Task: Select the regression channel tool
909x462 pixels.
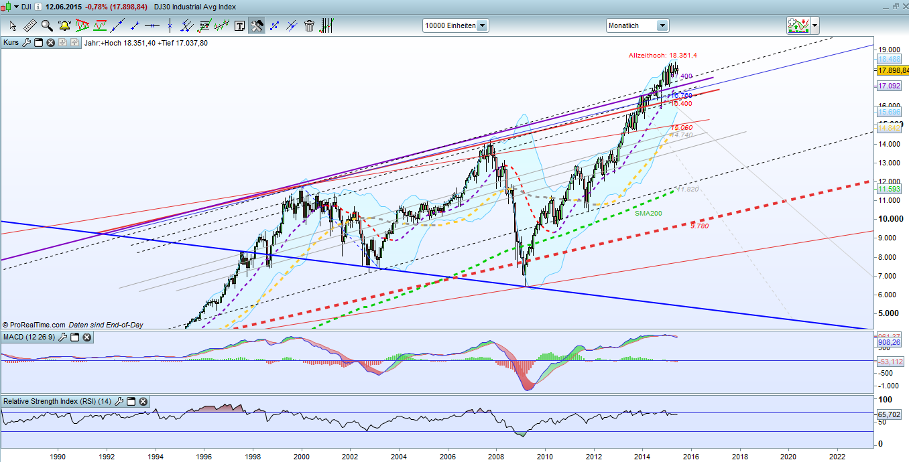Action: (222, 26)
